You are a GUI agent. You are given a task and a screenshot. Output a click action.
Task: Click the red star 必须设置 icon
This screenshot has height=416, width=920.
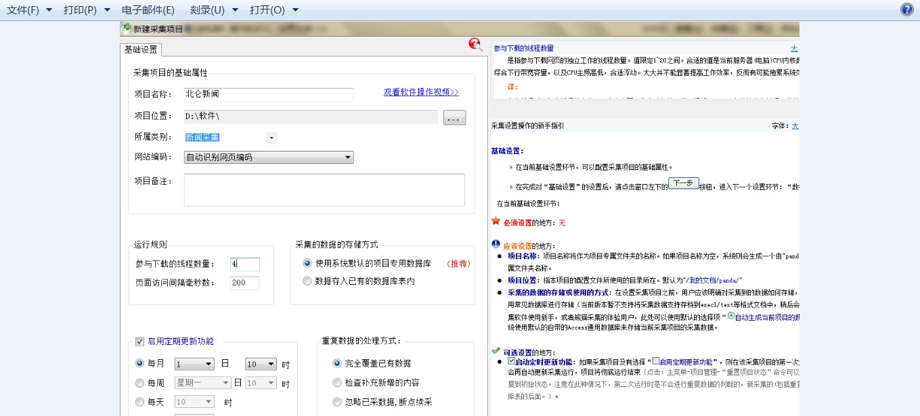tap(496, 221)
